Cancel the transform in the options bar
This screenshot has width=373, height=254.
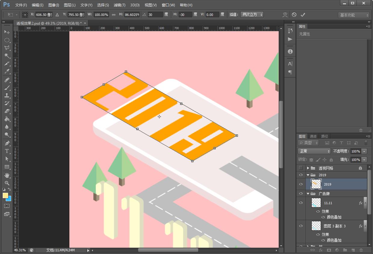[x=294, y=14]
